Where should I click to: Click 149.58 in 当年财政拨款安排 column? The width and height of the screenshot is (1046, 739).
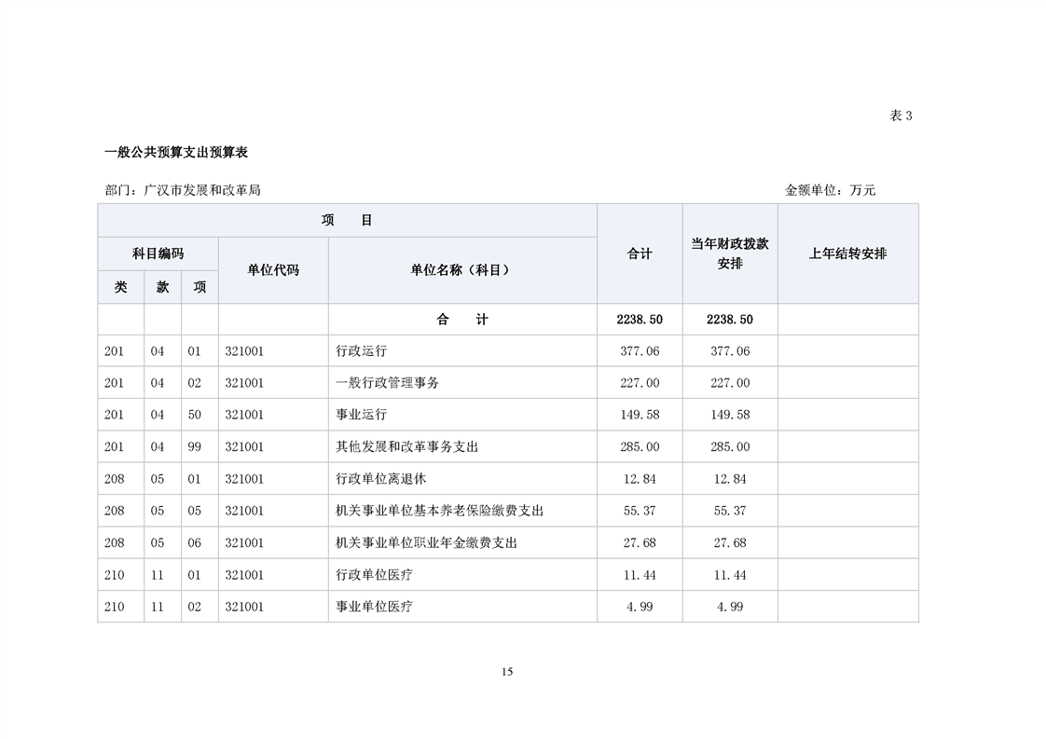point(730,414)
